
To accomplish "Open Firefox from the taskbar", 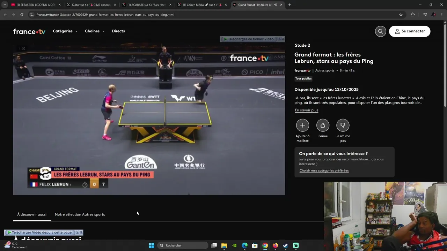I will [275, 245].
